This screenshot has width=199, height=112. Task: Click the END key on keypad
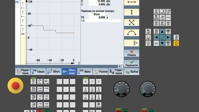click(x=156, y=43)
